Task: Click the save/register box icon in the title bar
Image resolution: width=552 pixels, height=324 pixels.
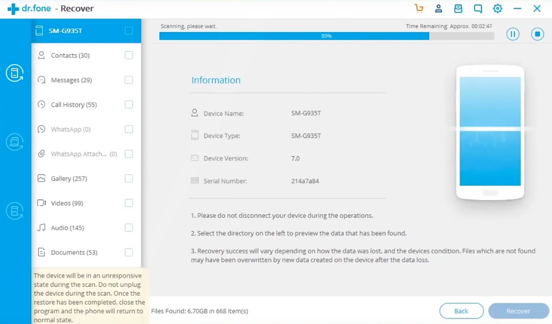Action: pyautogui.click(x=458, y=8)
